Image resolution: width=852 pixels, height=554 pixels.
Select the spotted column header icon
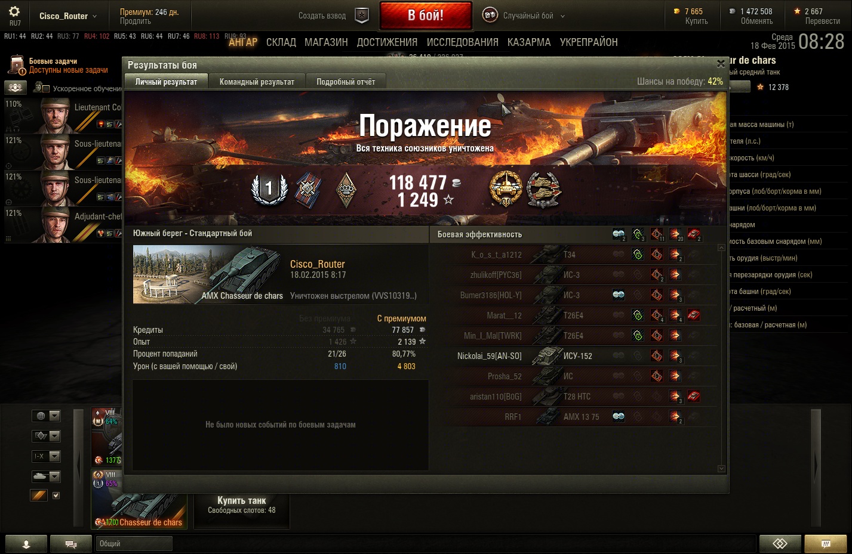coord(619,234)
